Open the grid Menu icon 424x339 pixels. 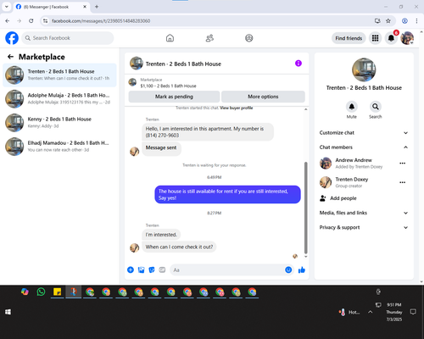[375, 38]
